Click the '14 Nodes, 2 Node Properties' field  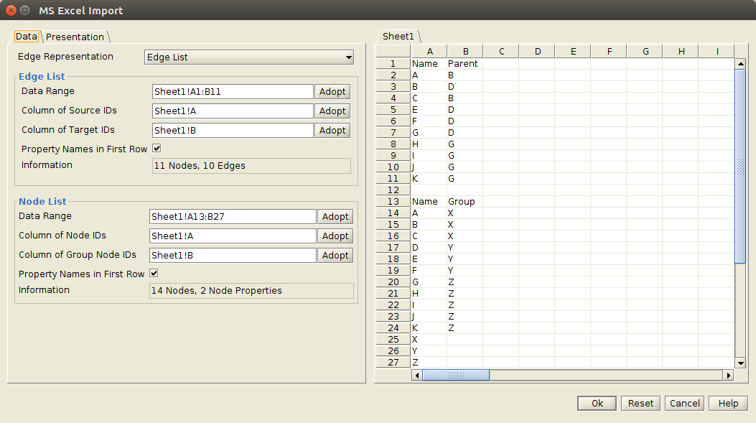[251, 290]
